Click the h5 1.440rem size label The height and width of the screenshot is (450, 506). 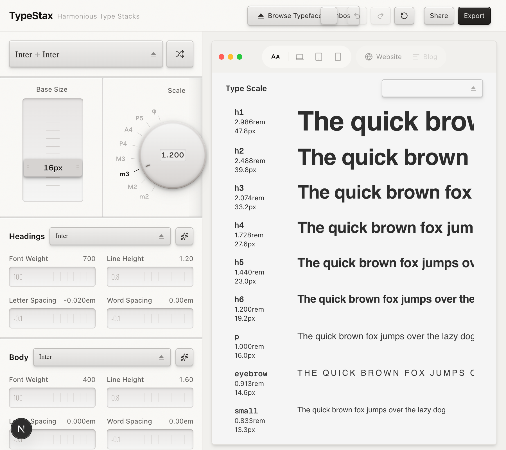pos(249,272)
